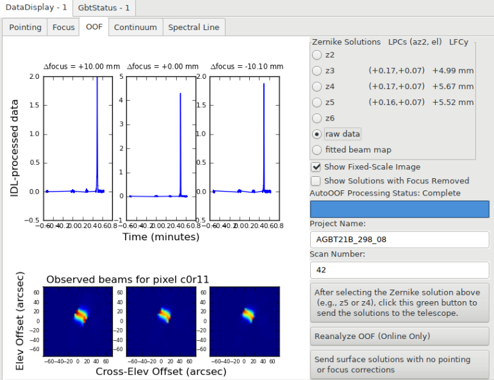
Task: Click the Δfocus = -10.10 mm time plot
Action: click(245, 149)
